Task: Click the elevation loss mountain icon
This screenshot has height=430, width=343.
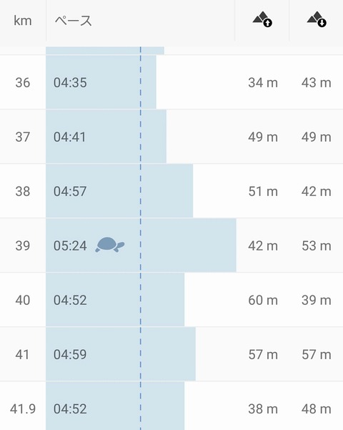Action: pyautogui.click(x=317, y=19)
